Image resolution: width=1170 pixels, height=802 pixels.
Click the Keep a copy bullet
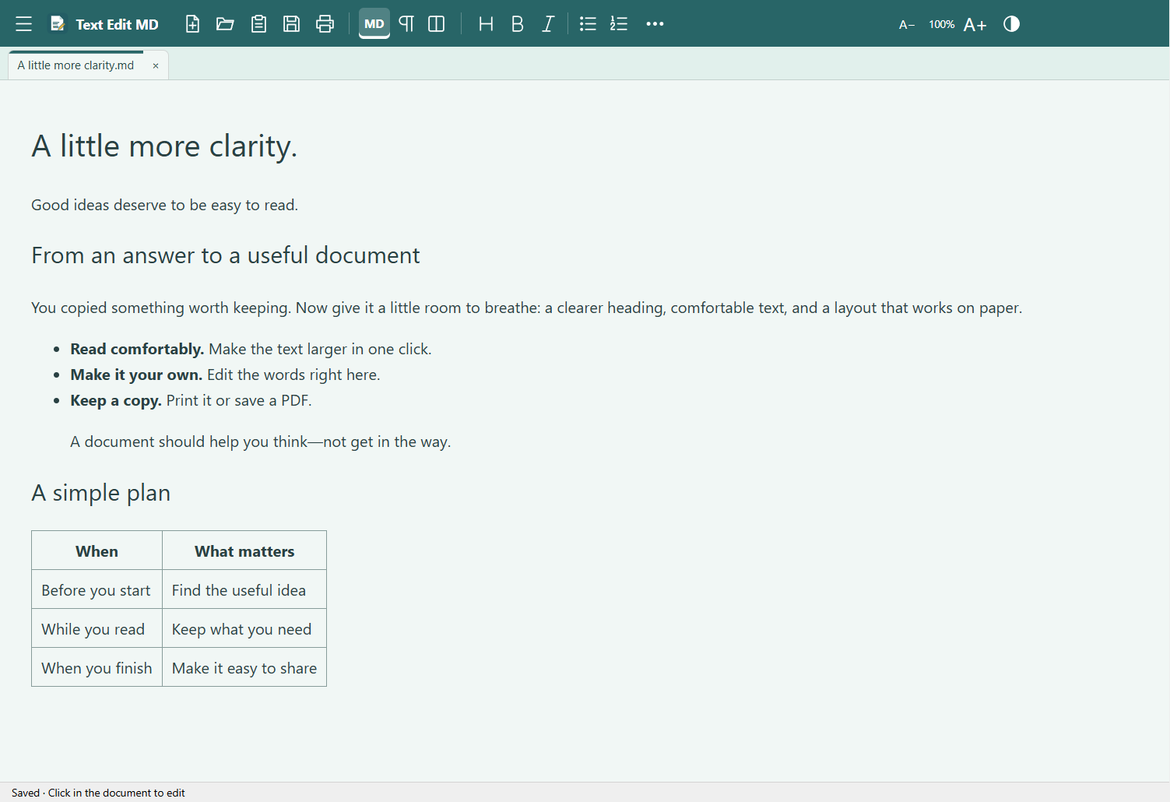point(191,400)
